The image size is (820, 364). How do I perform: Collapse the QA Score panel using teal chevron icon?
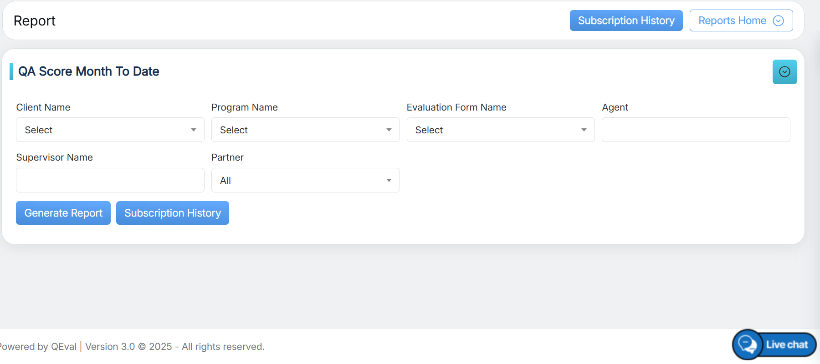[x=784, y=72]
